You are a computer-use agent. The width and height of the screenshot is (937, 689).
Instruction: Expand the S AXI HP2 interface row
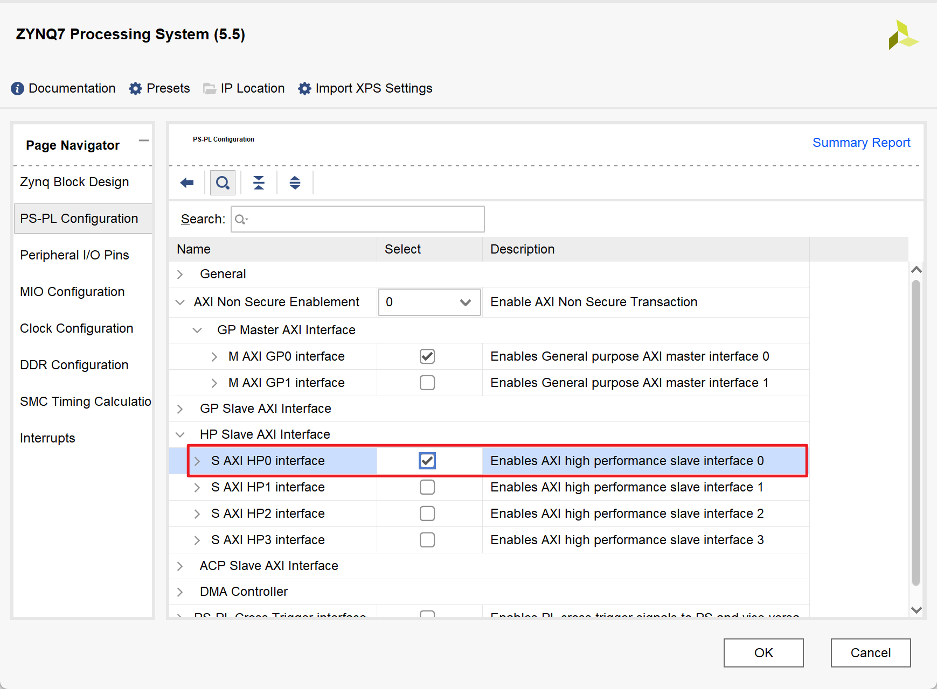(x=197, y=514)
